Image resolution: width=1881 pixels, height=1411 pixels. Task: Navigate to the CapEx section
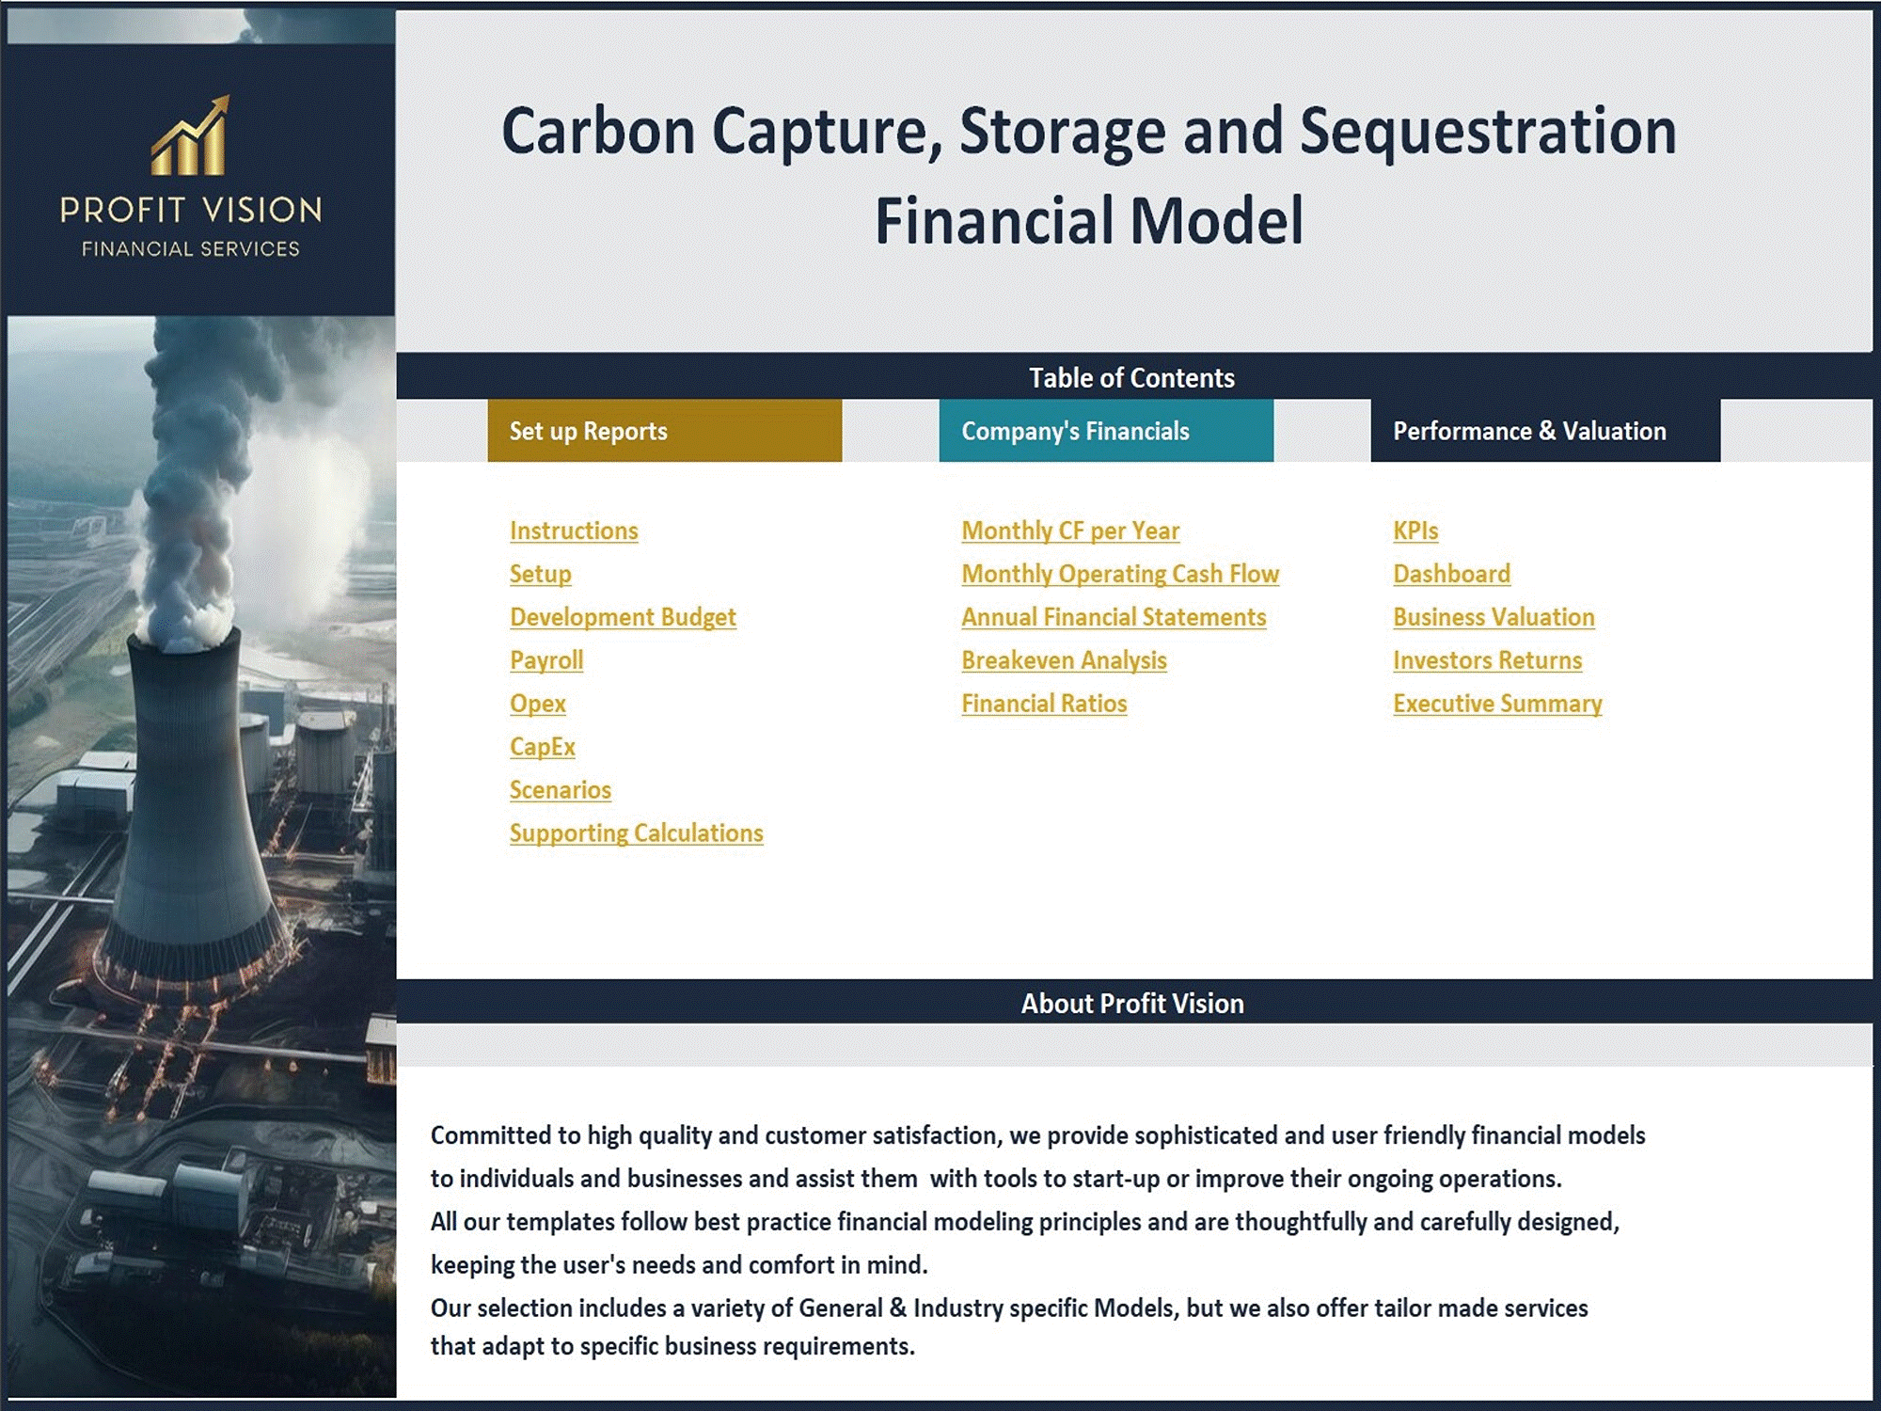[x=541, y=746]
